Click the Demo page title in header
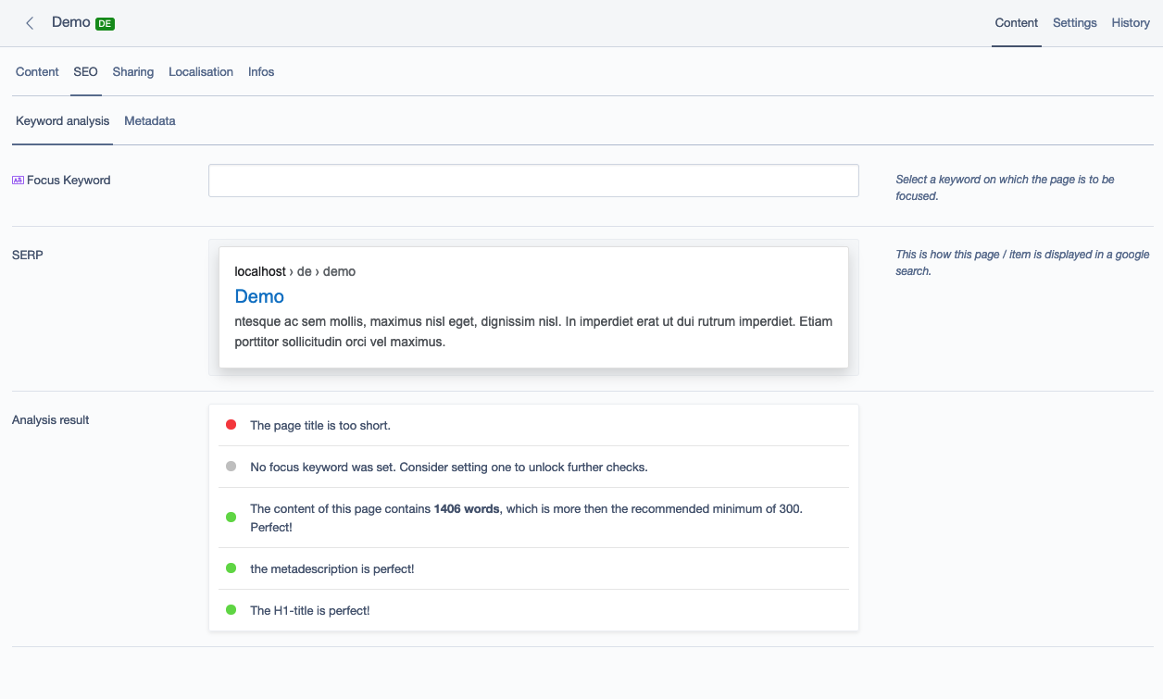The image size is (1163, 699). [71, 22]
